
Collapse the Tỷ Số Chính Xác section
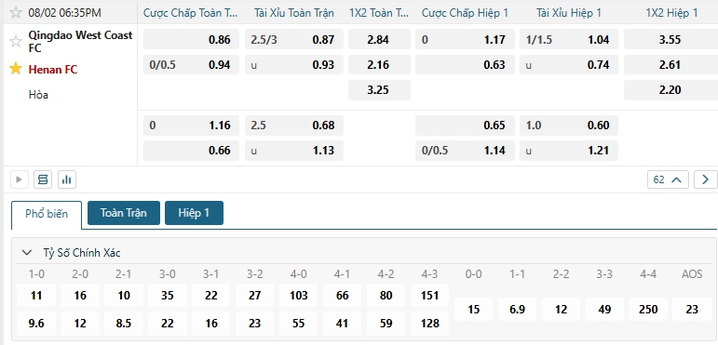point(27,253)
